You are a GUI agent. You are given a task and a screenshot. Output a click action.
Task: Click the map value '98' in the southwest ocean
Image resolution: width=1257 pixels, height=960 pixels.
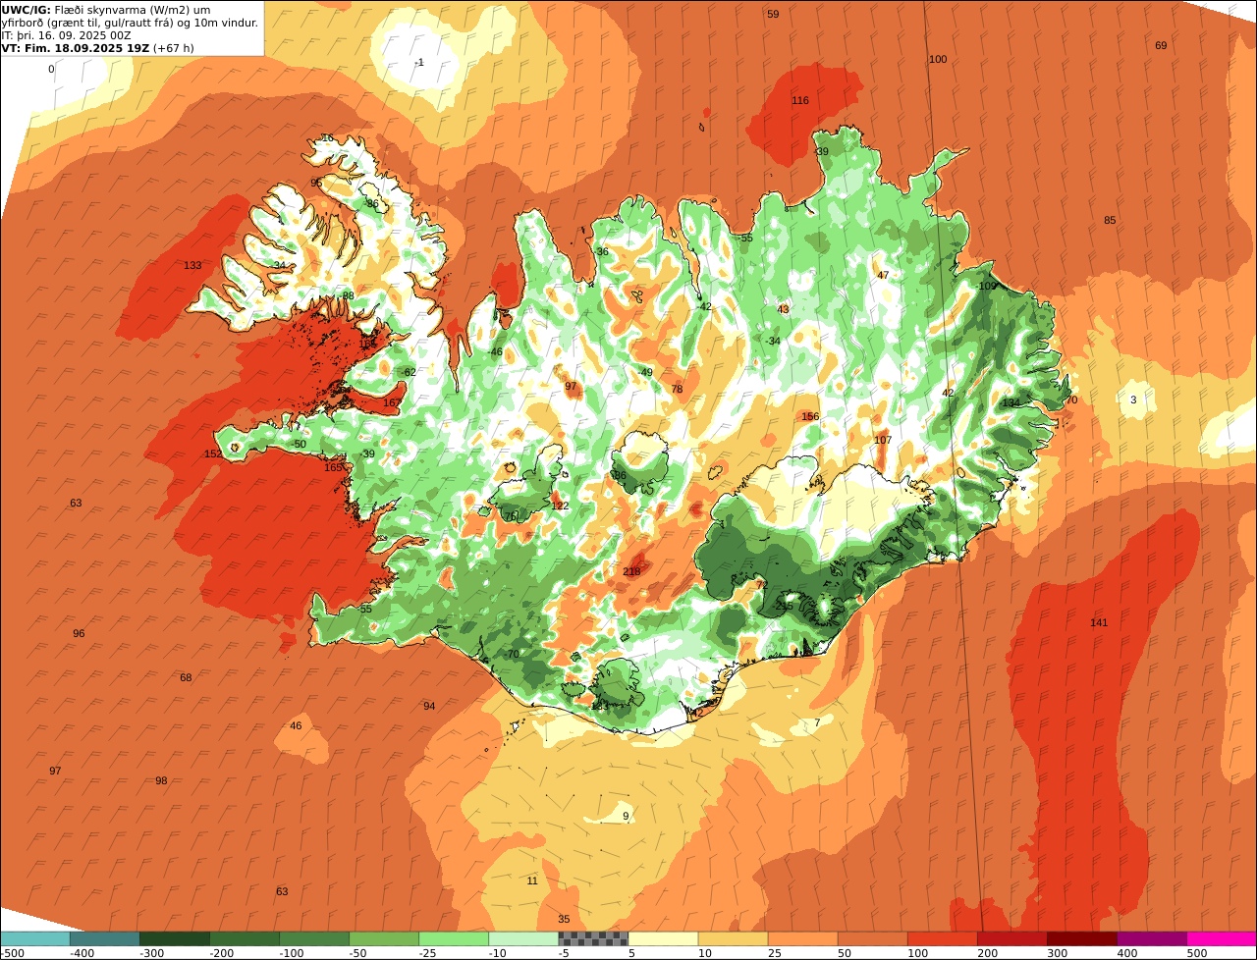coord(161,780)
